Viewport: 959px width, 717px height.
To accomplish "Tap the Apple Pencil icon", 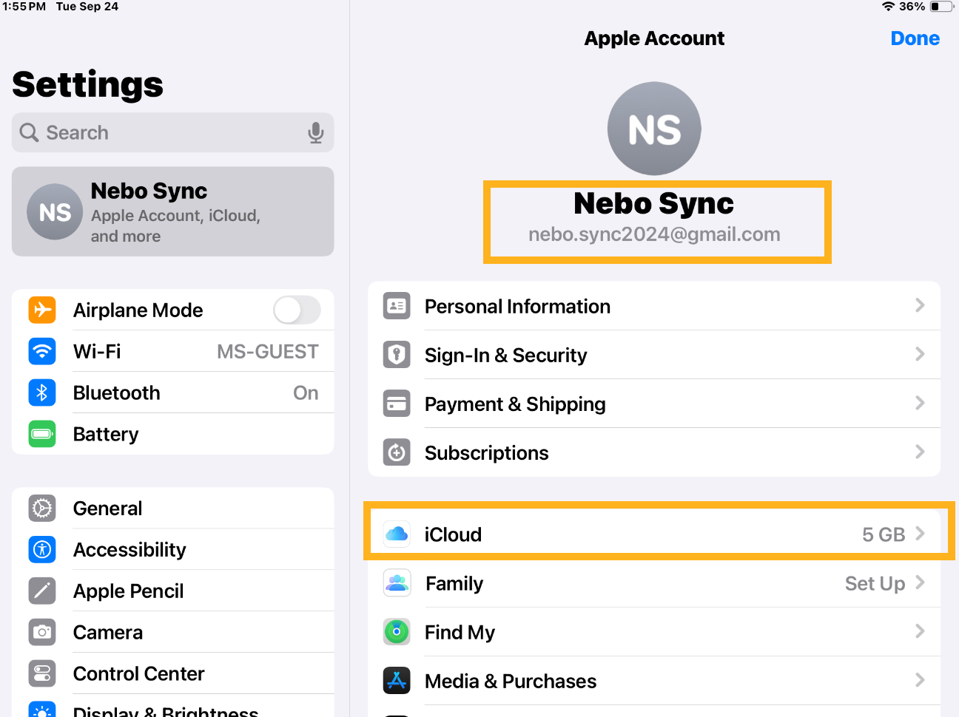I will coord(42,591).
